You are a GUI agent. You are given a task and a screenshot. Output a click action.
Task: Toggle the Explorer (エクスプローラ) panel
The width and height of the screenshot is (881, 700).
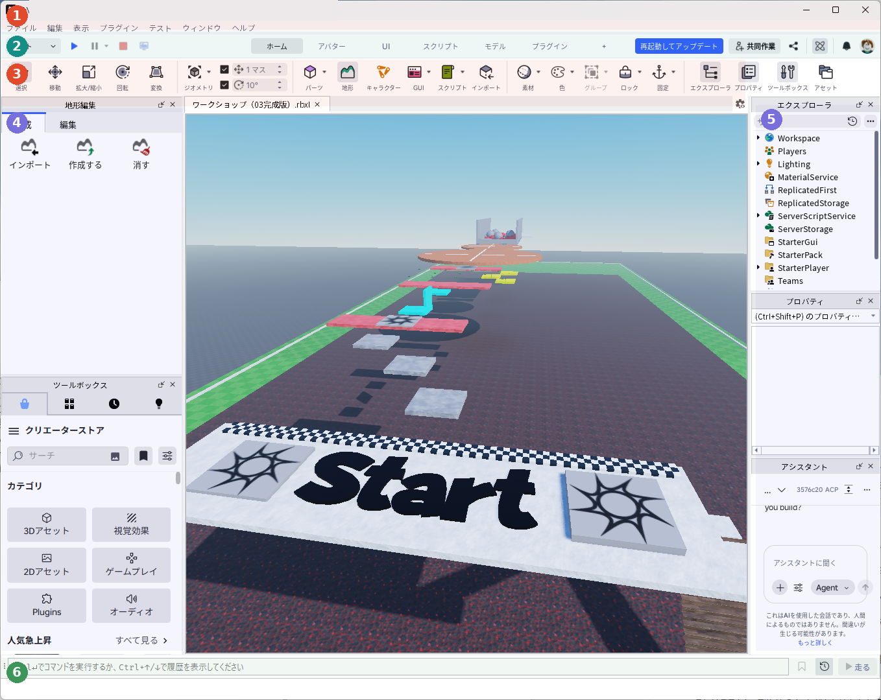(710, 77)
